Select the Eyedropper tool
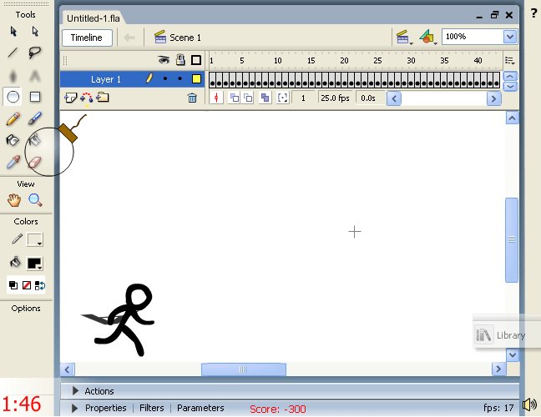Viewport: 541px width, 417px height. coord(13,162)
